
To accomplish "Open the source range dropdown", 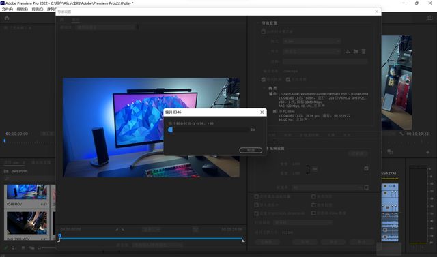I will 157,245.
